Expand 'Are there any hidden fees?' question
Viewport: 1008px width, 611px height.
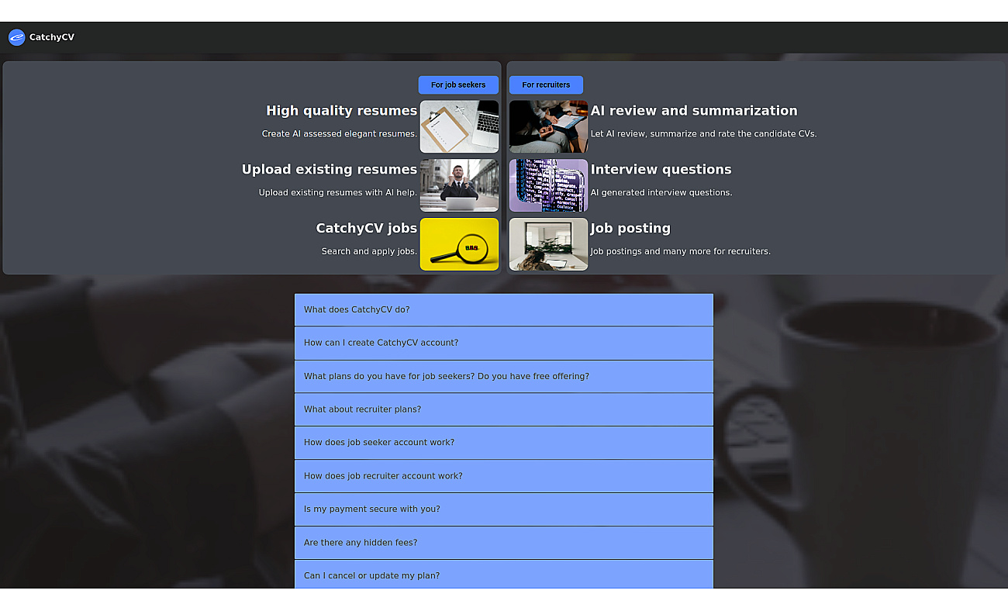(504, 543)
